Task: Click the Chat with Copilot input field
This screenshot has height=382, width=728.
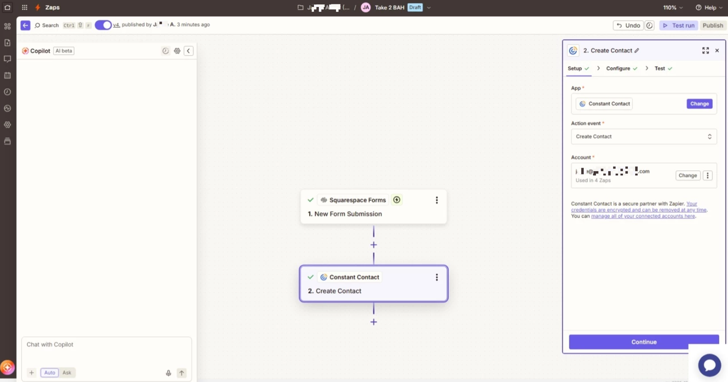Action: (x=106, y=349)
